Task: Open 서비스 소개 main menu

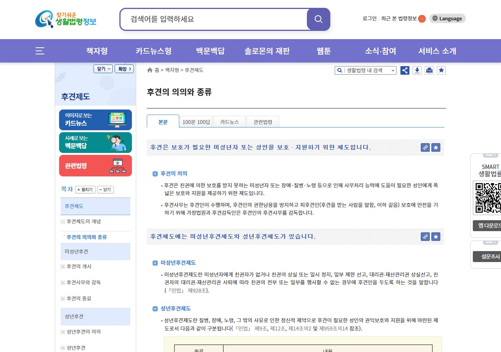Action: point(437,51)
